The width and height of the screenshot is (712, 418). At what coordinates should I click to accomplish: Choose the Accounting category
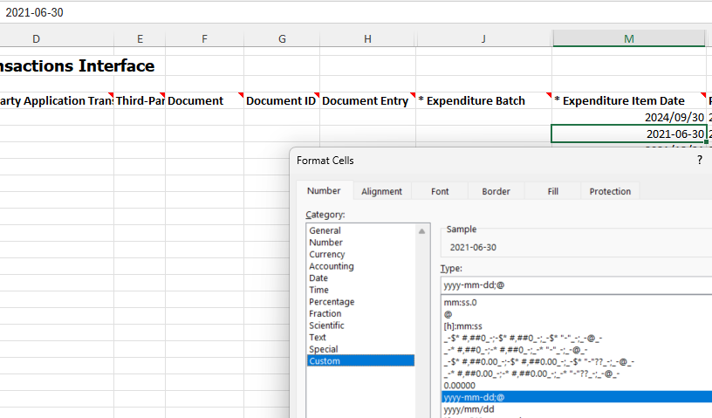(360, 266)
